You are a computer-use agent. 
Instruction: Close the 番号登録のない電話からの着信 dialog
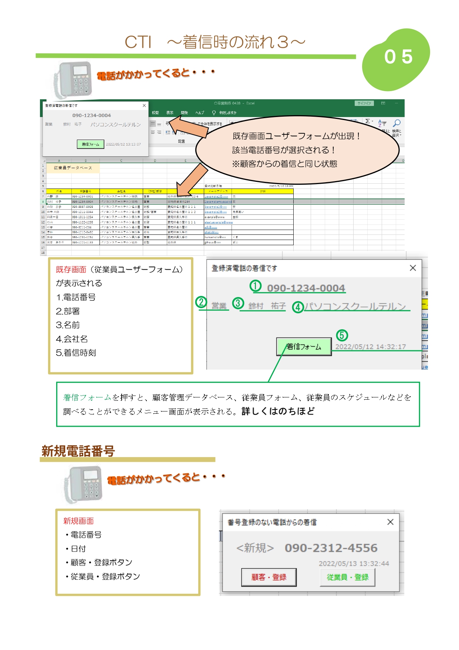[390, 522]
